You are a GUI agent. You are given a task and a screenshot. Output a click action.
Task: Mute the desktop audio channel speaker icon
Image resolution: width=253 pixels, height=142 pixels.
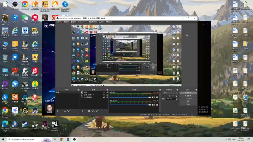[153, 97]
